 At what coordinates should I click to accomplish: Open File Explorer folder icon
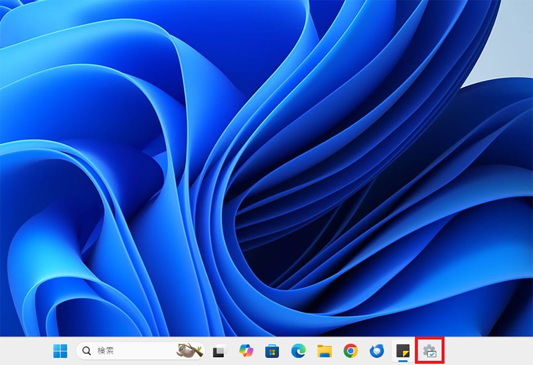324,351
